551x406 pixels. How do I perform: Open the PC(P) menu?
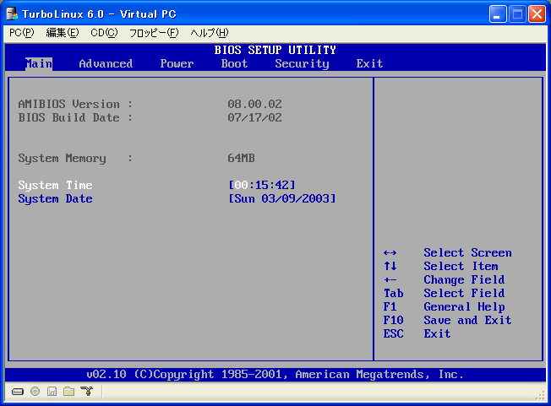[22, 33]
